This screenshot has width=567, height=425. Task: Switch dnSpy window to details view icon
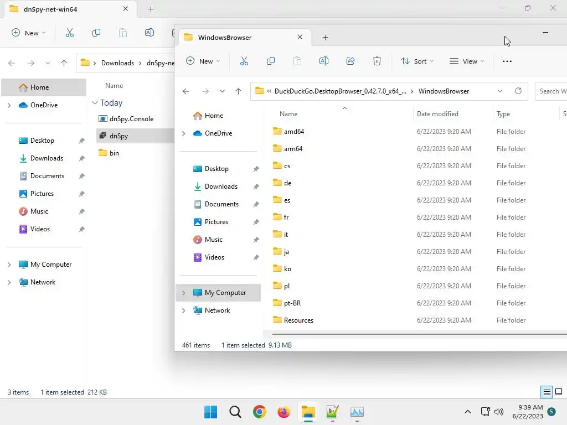coord(547,392)
